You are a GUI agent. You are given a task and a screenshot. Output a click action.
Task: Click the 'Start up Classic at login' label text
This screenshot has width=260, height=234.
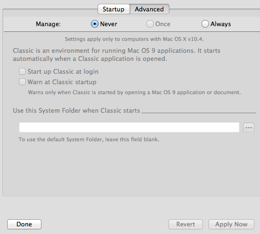coord(63,71)
